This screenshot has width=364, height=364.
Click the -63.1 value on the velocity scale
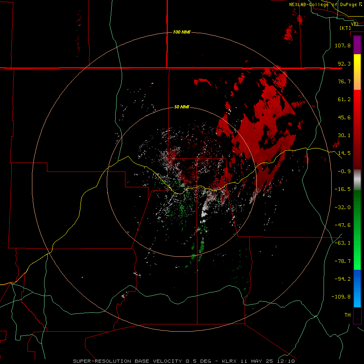click(x=343, y=243)
